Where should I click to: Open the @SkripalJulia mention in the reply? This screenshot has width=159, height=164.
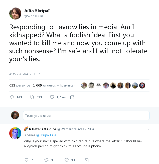pos(46,135)
